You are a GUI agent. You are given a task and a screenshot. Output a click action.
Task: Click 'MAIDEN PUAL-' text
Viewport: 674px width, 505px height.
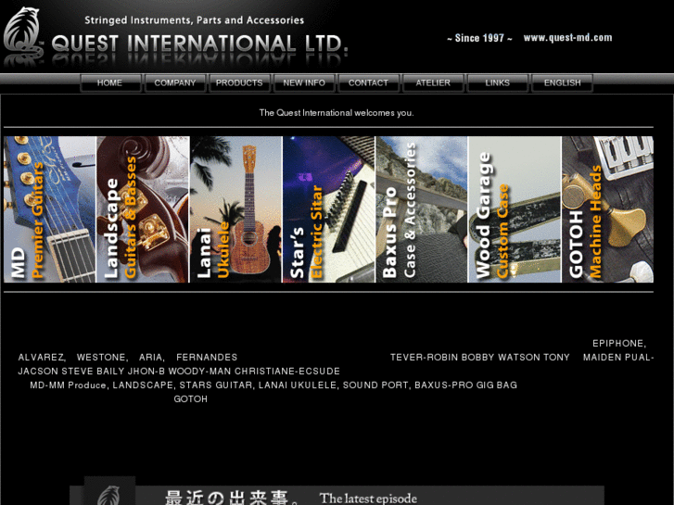618,357
